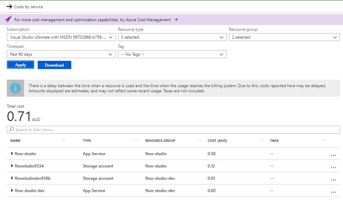
Task: Open the Resource group dropdown
Action: click(x=284, y=37)
